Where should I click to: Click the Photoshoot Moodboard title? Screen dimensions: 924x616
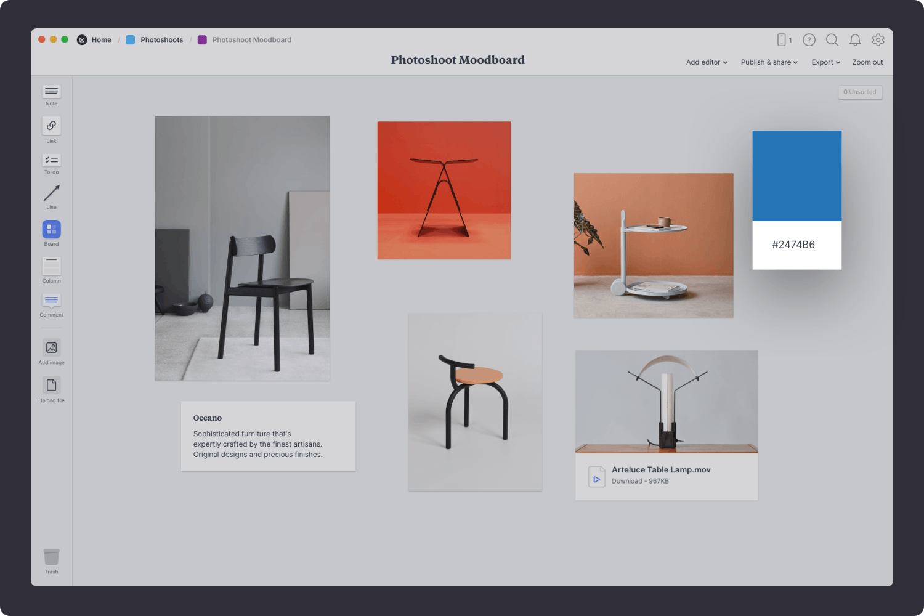pyautogui.click(x=458, y=60)
